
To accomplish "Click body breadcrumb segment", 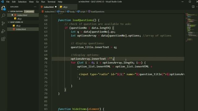I will click(72, 12).
